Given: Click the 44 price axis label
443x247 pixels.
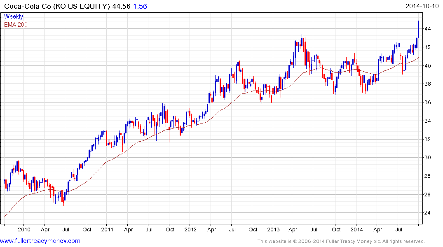Looking at the screenshot, I should (x=427, y=29).
